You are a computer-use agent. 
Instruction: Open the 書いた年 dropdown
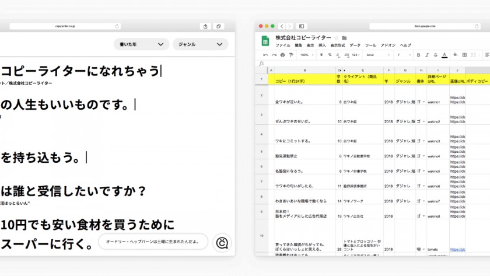tap(141, 44)
